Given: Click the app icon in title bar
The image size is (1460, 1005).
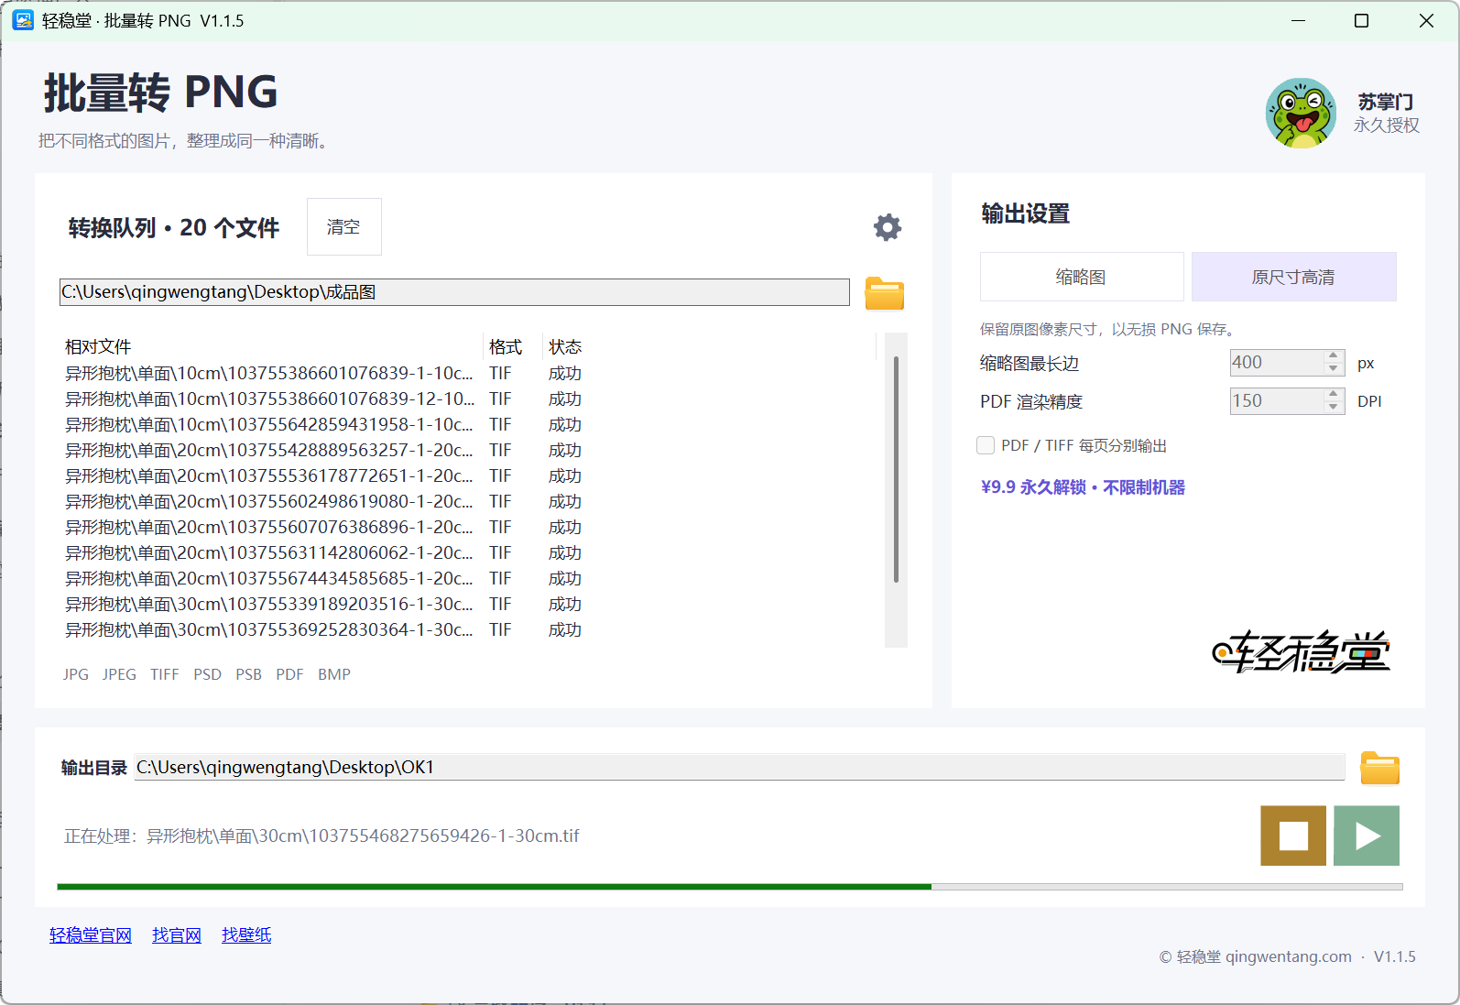Looking at the screenshot, I should 23,20.
